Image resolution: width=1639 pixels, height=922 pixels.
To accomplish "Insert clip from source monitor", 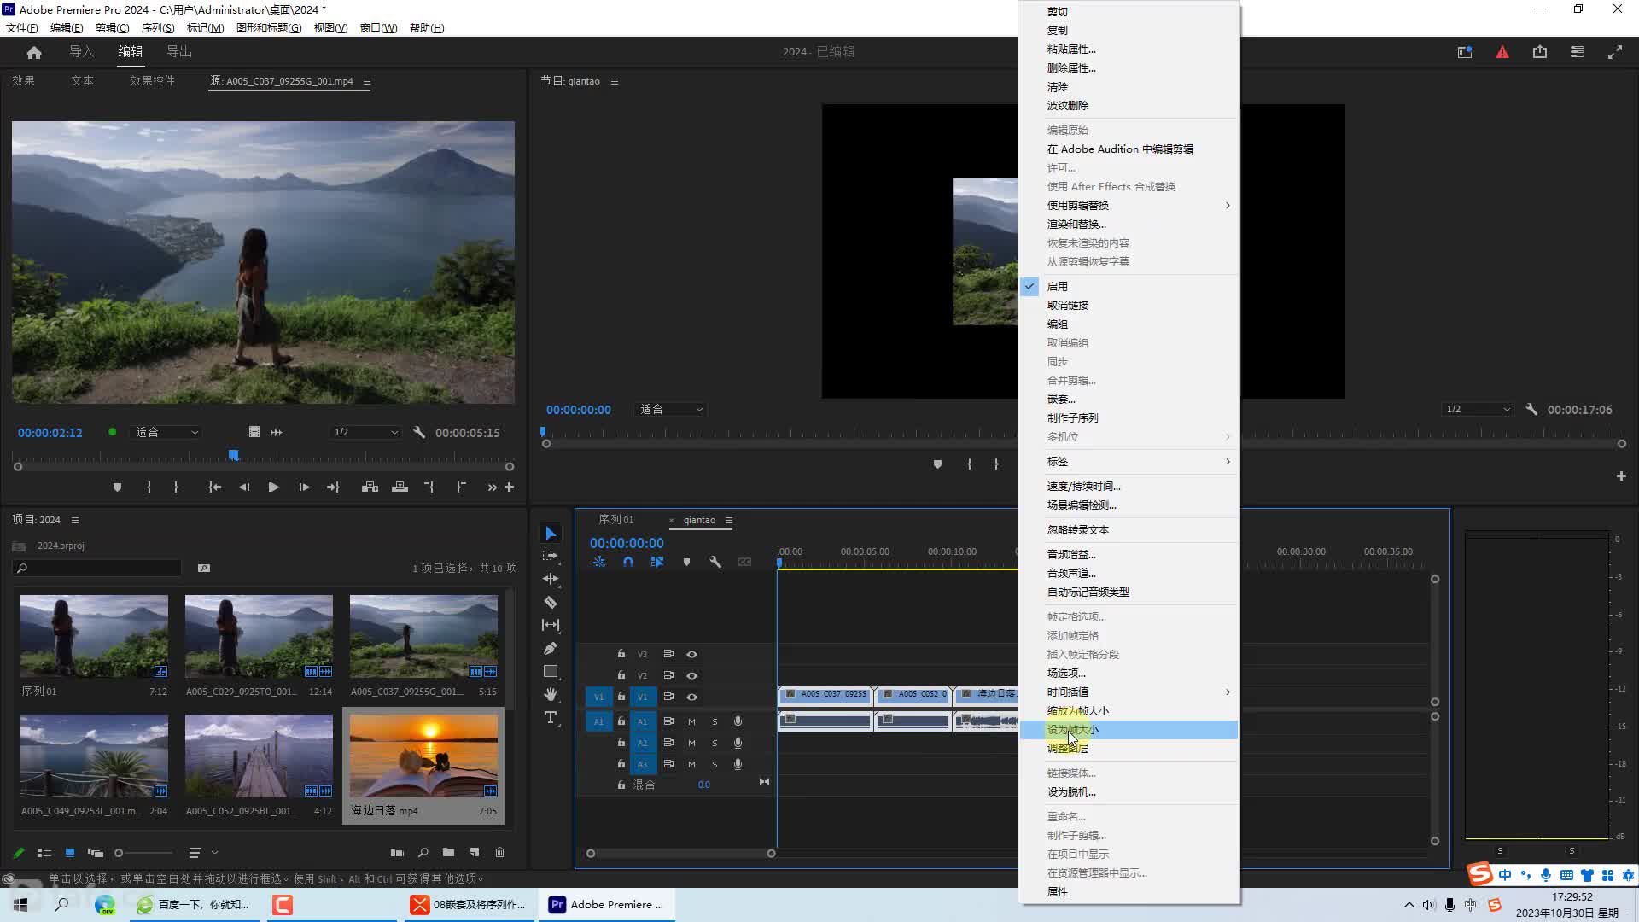I will click(x=370, y=487).
